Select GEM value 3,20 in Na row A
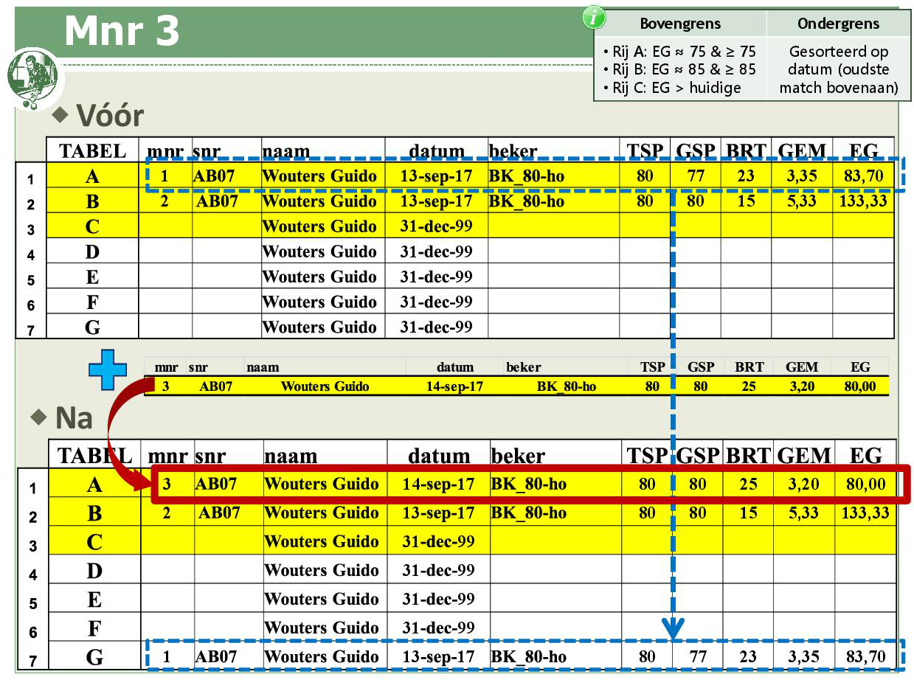The width and height of the screenshot is (914, 691). click(803, 485)
